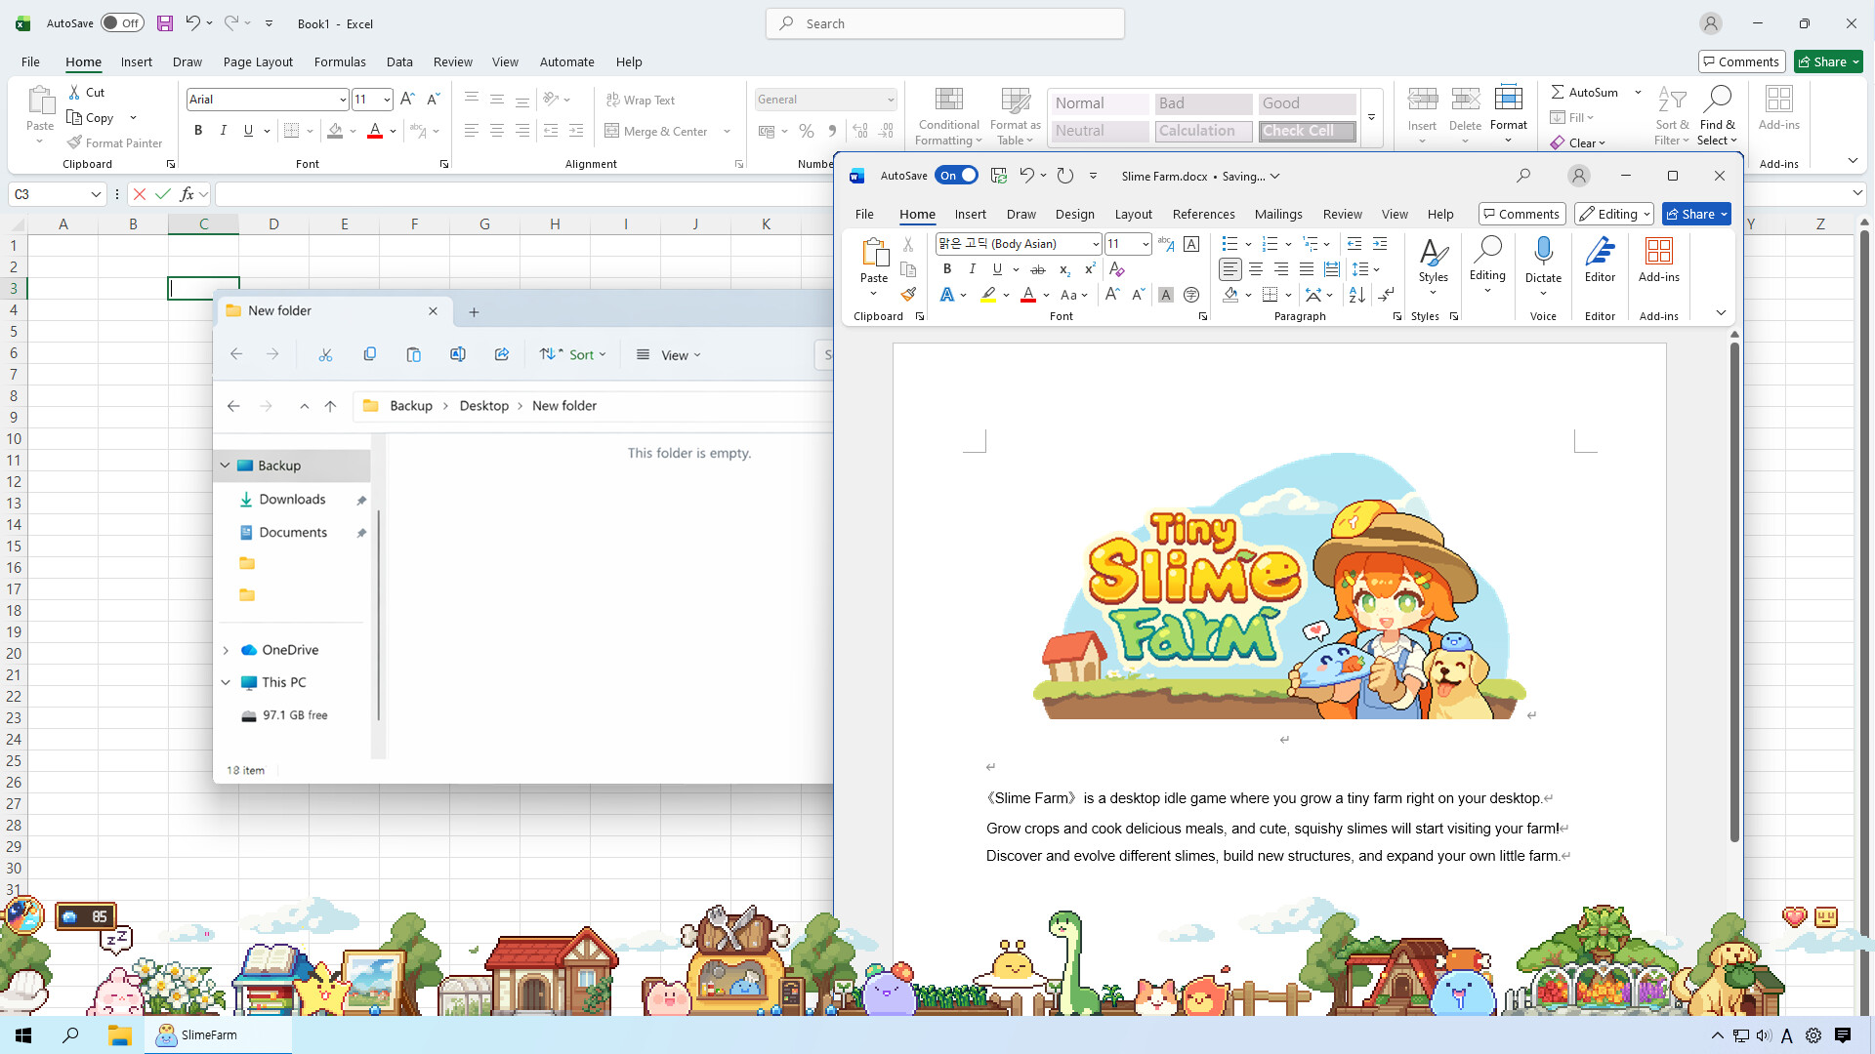
Task: Switch to Excel Formulas tab
Action: point(340,61)
